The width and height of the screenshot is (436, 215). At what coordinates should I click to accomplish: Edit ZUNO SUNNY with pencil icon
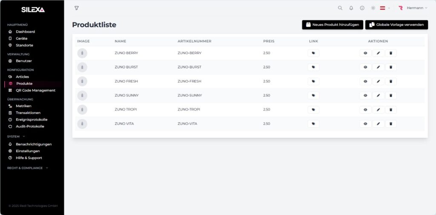pyautogui.click(x=378, y=96)
